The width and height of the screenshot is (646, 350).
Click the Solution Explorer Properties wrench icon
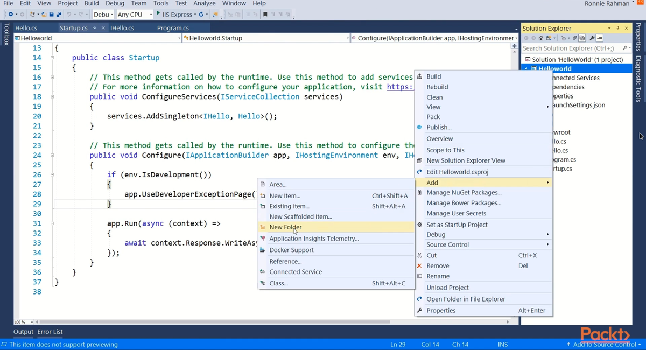click(x=592, y=38)
